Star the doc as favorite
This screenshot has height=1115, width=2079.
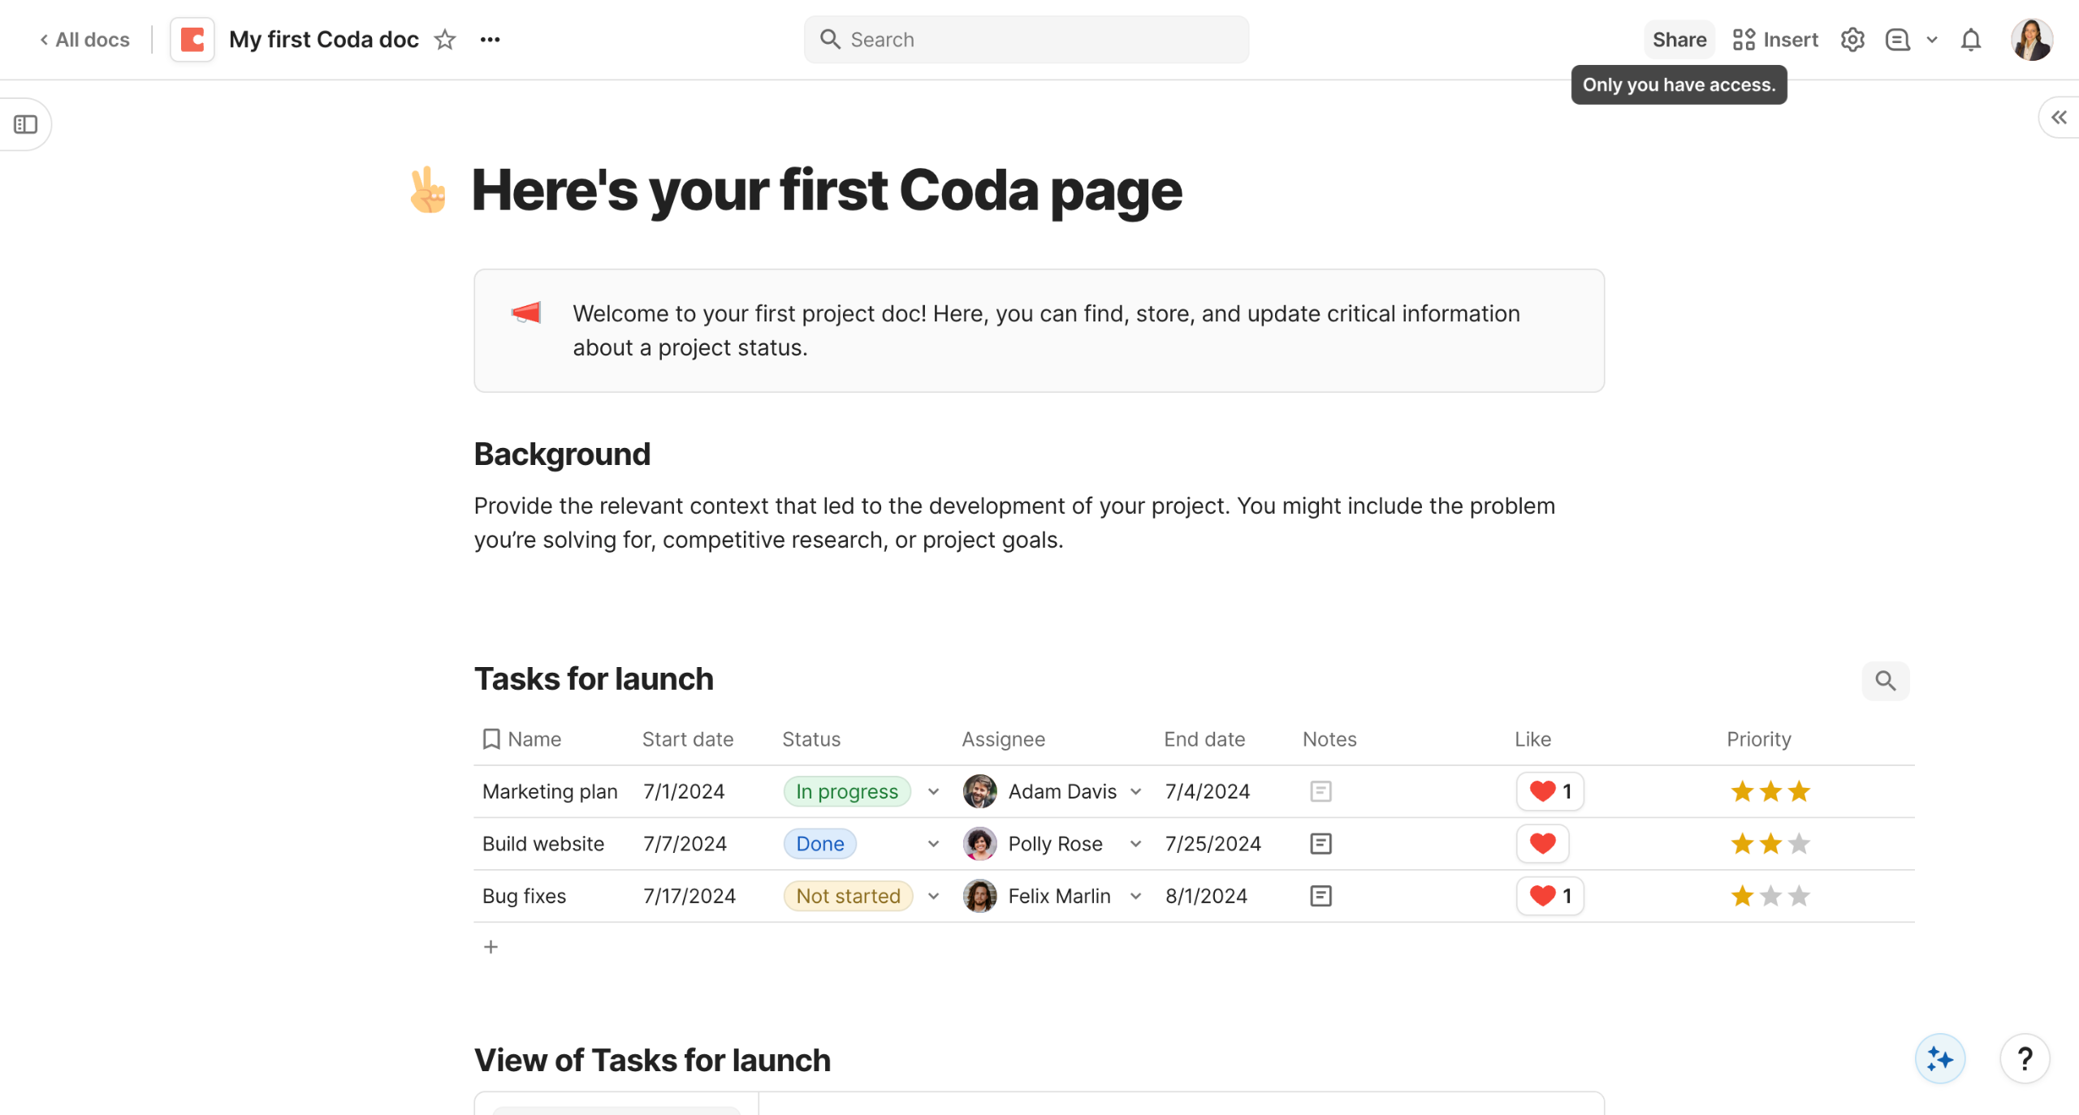[444, 40]
